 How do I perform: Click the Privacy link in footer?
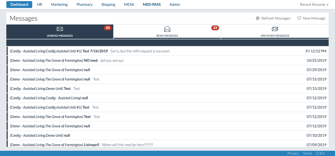(293, 153)
